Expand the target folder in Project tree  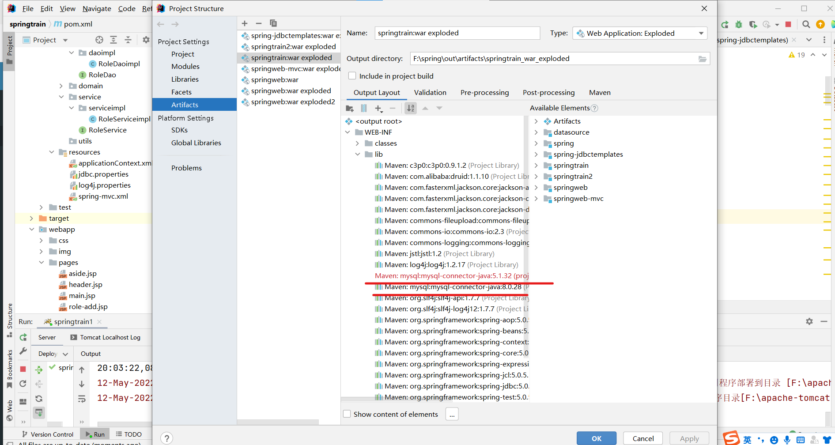[31, 219]
